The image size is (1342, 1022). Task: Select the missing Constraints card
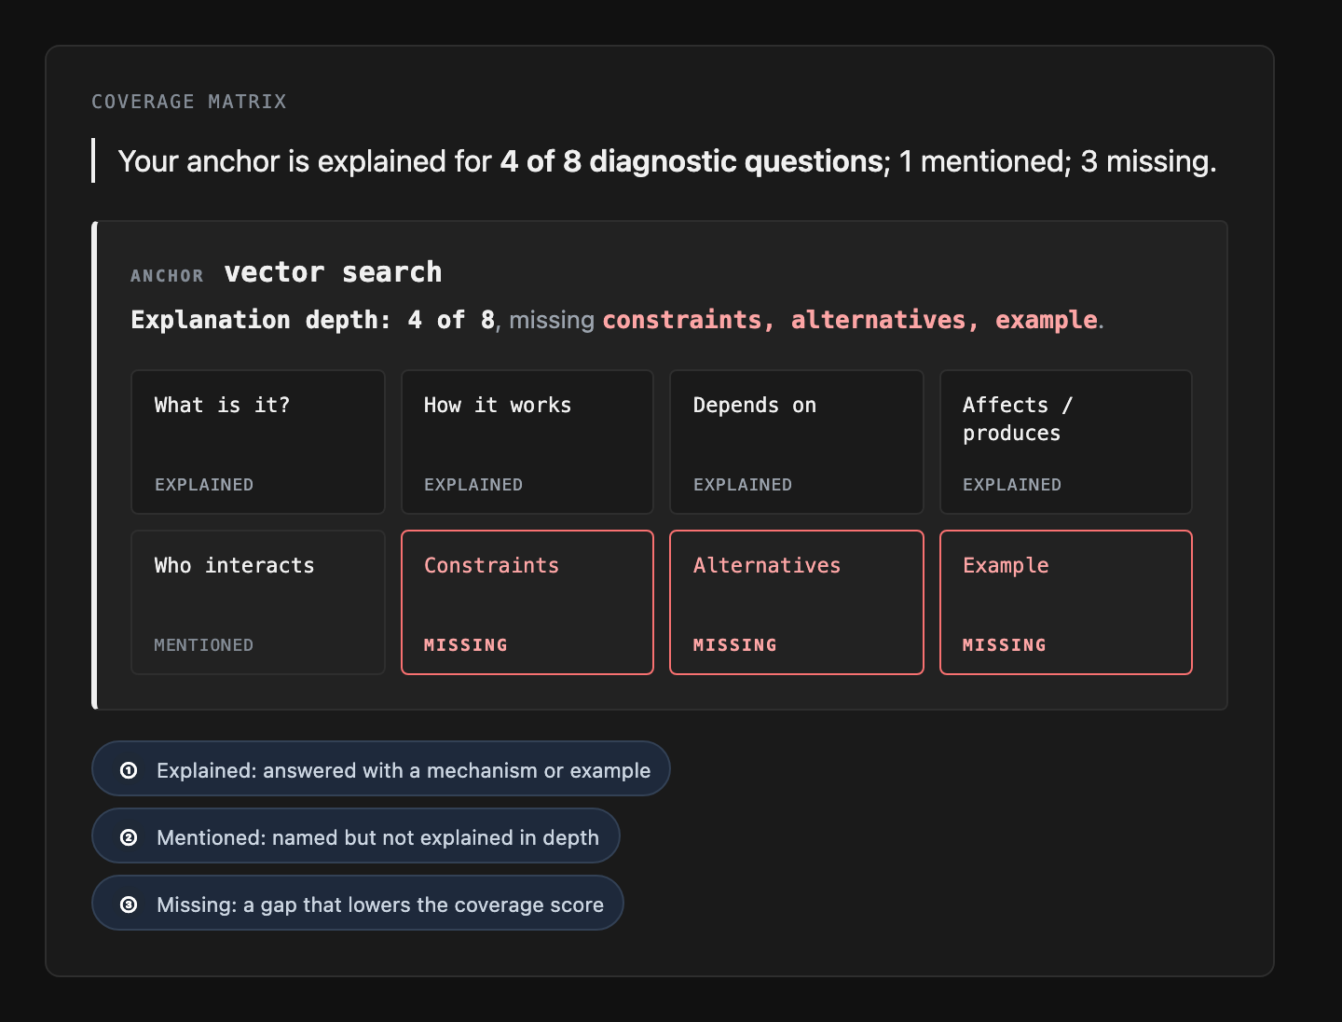click(527, 602)
